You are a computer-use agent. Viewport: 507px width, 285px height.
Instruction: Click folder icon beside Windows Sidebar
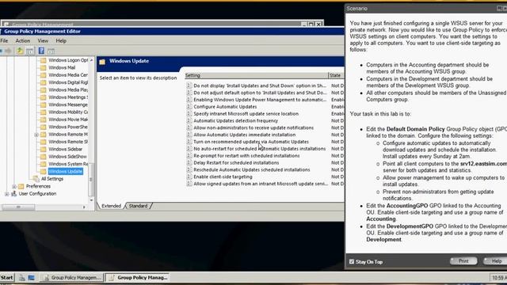pos(43,150)
